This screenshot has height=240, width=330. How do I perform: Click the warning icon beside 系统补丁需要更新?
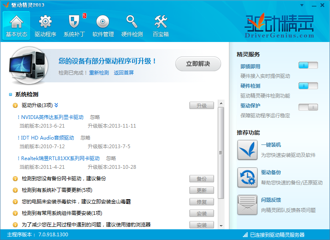15,190
